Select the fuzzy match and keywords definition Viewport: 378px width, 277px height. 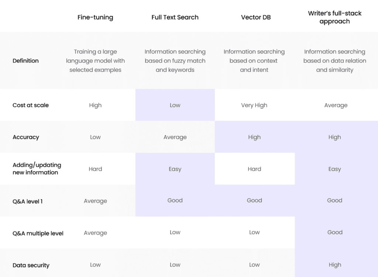point(175,60)
